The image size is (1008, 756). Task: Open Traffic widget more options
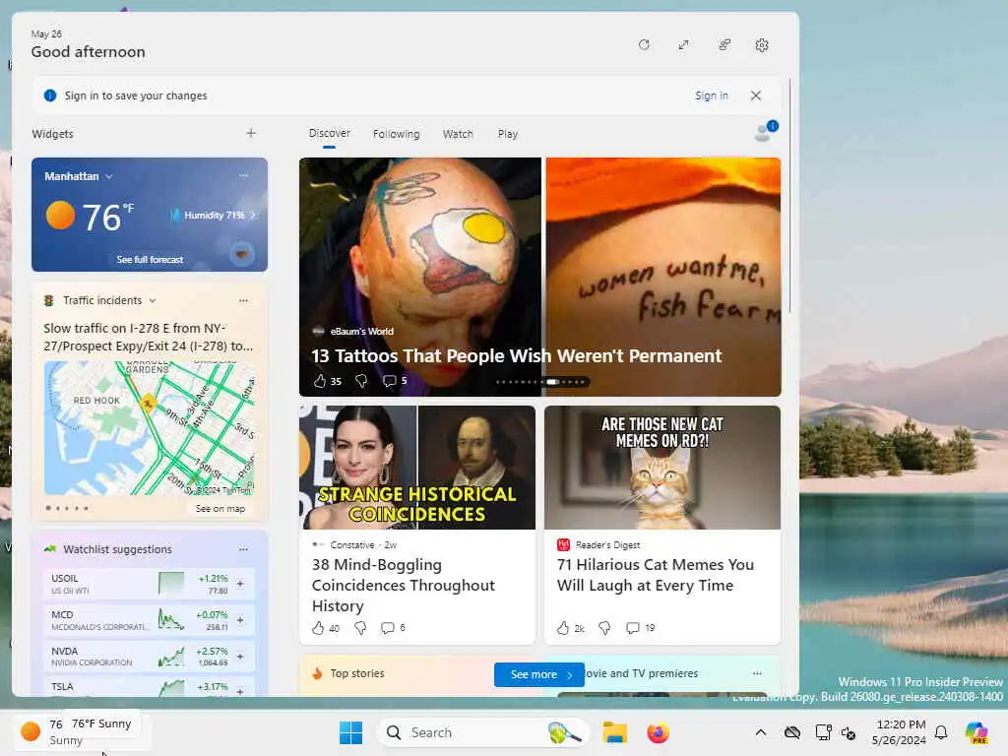(x=244, y=300)
